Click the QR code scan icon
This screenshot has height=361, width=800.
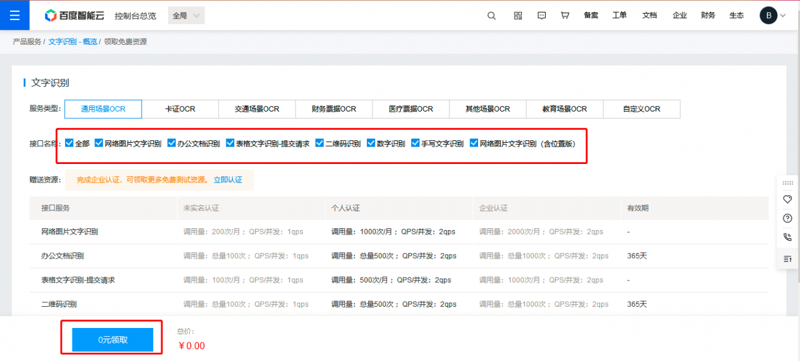click(x=517, y=15)
